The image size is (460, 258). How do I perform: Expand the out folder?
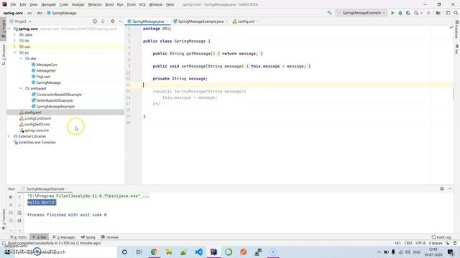[14, 47]
